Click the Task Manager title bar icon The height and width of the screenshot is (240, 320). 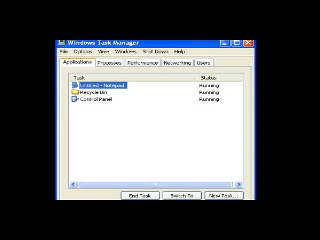[x=62, y=43]
